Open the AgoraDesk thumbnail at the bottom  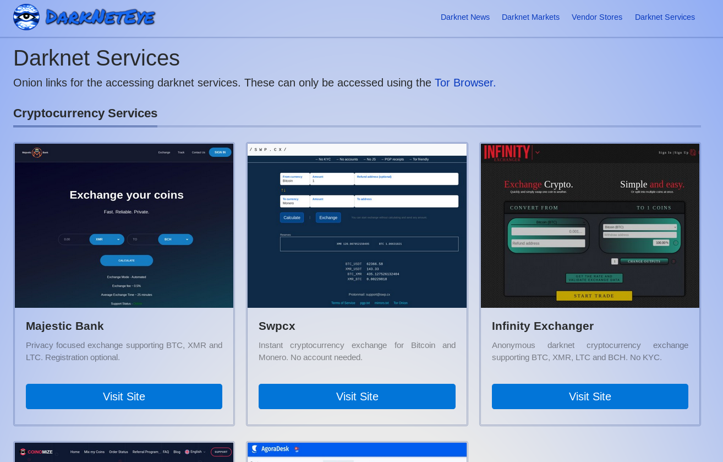click(x=357, y=452)
